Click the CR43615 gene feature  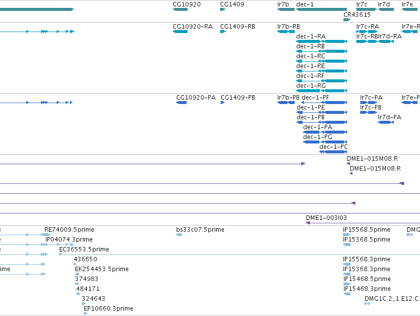click(347, 20)
